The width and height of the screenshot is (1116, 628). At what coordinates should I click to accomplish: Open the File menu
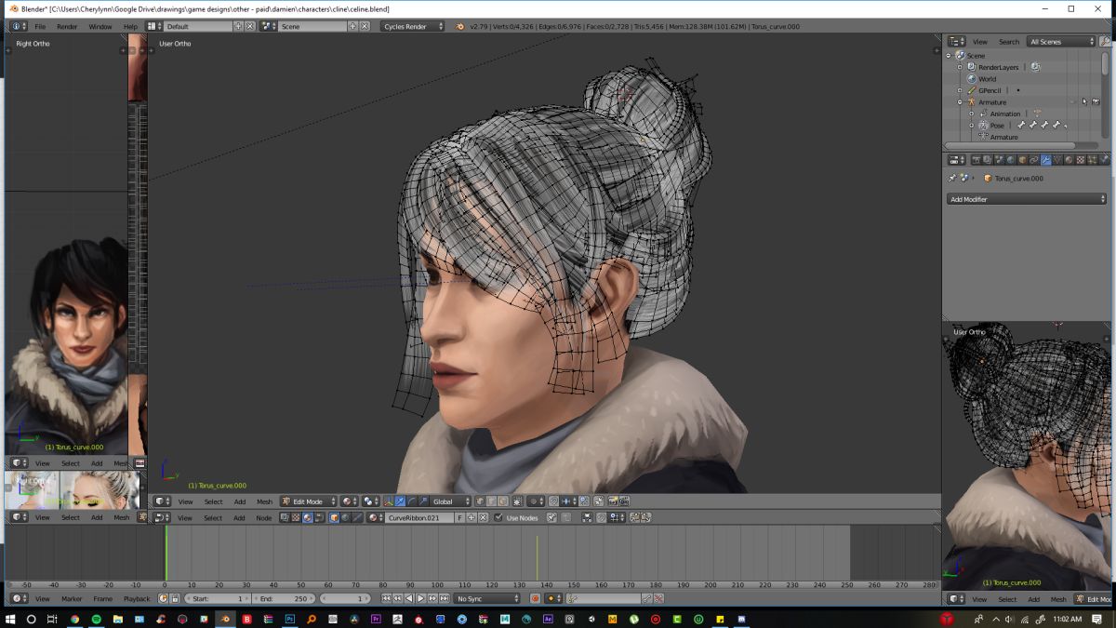coord(40,26)
